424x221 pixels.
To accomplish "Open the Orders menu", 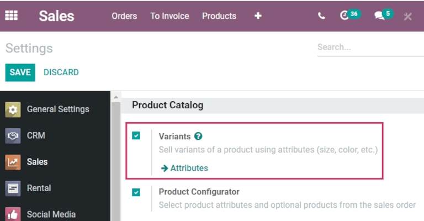I will pyautogui.click(x=124, y=16).
